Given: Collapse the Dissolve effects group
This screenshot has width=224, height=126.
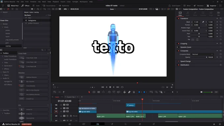Looking at the screenshot, I should point(48,73).
